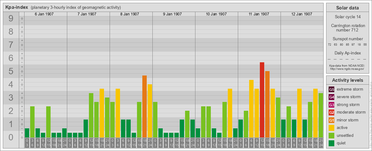Click the planetary 3-hourly index subtitle
The image size is (372, 151).
coord(76,7)
